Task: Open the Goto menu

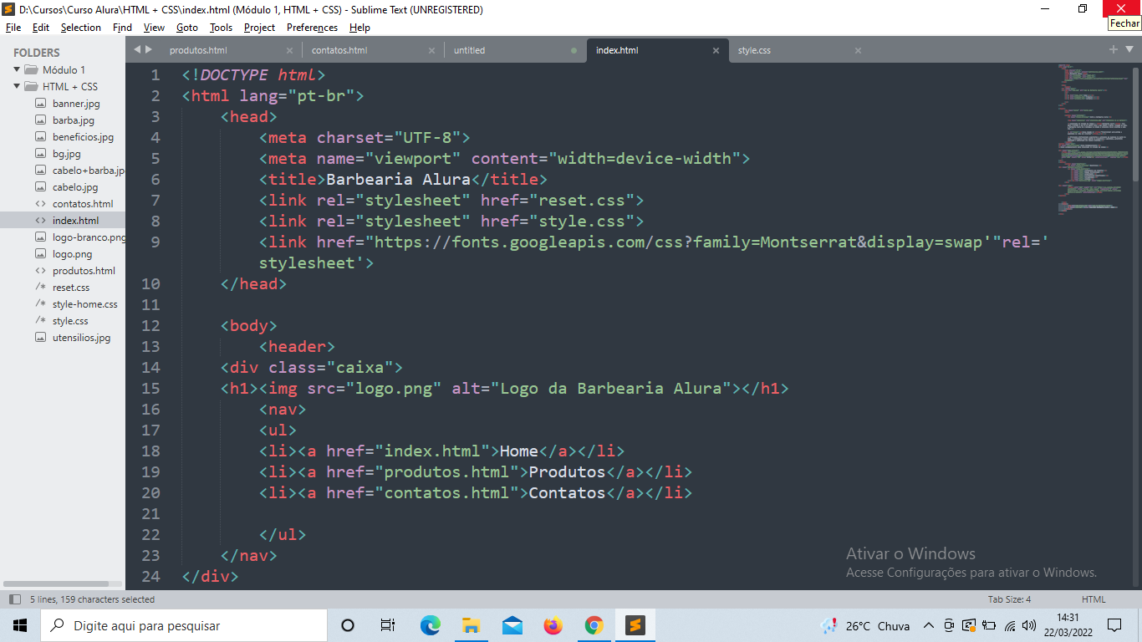Action: coord(187,28)
